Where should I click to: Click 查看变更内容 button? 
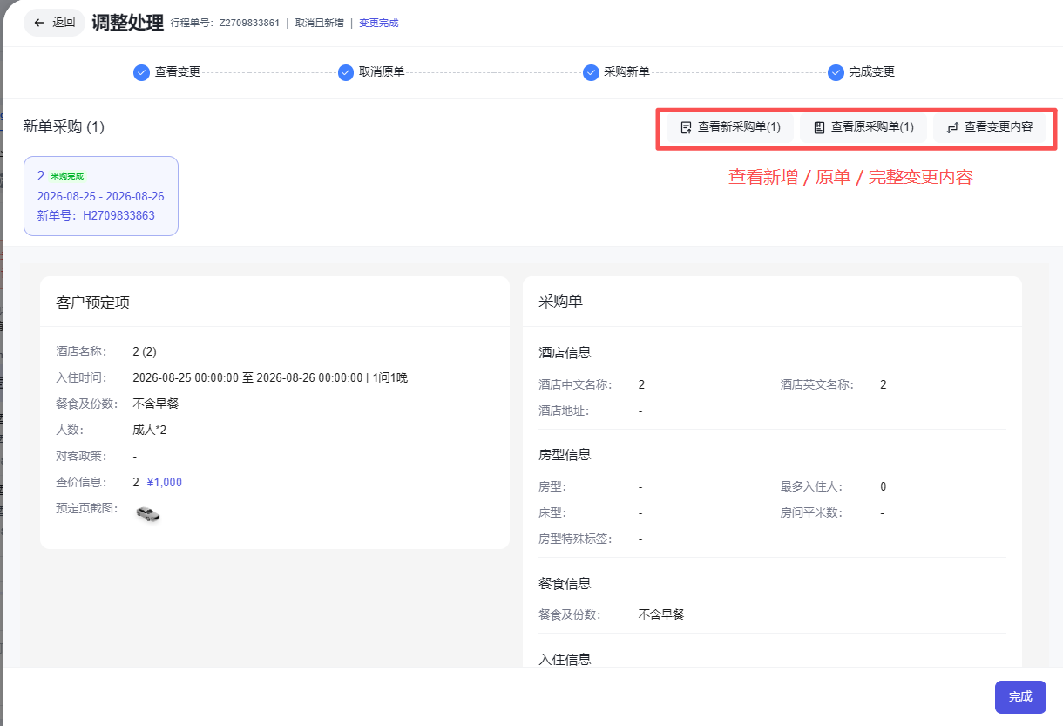pos(990,127)
